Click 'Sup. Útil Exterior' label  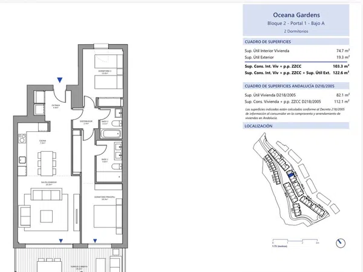point(259,57)
